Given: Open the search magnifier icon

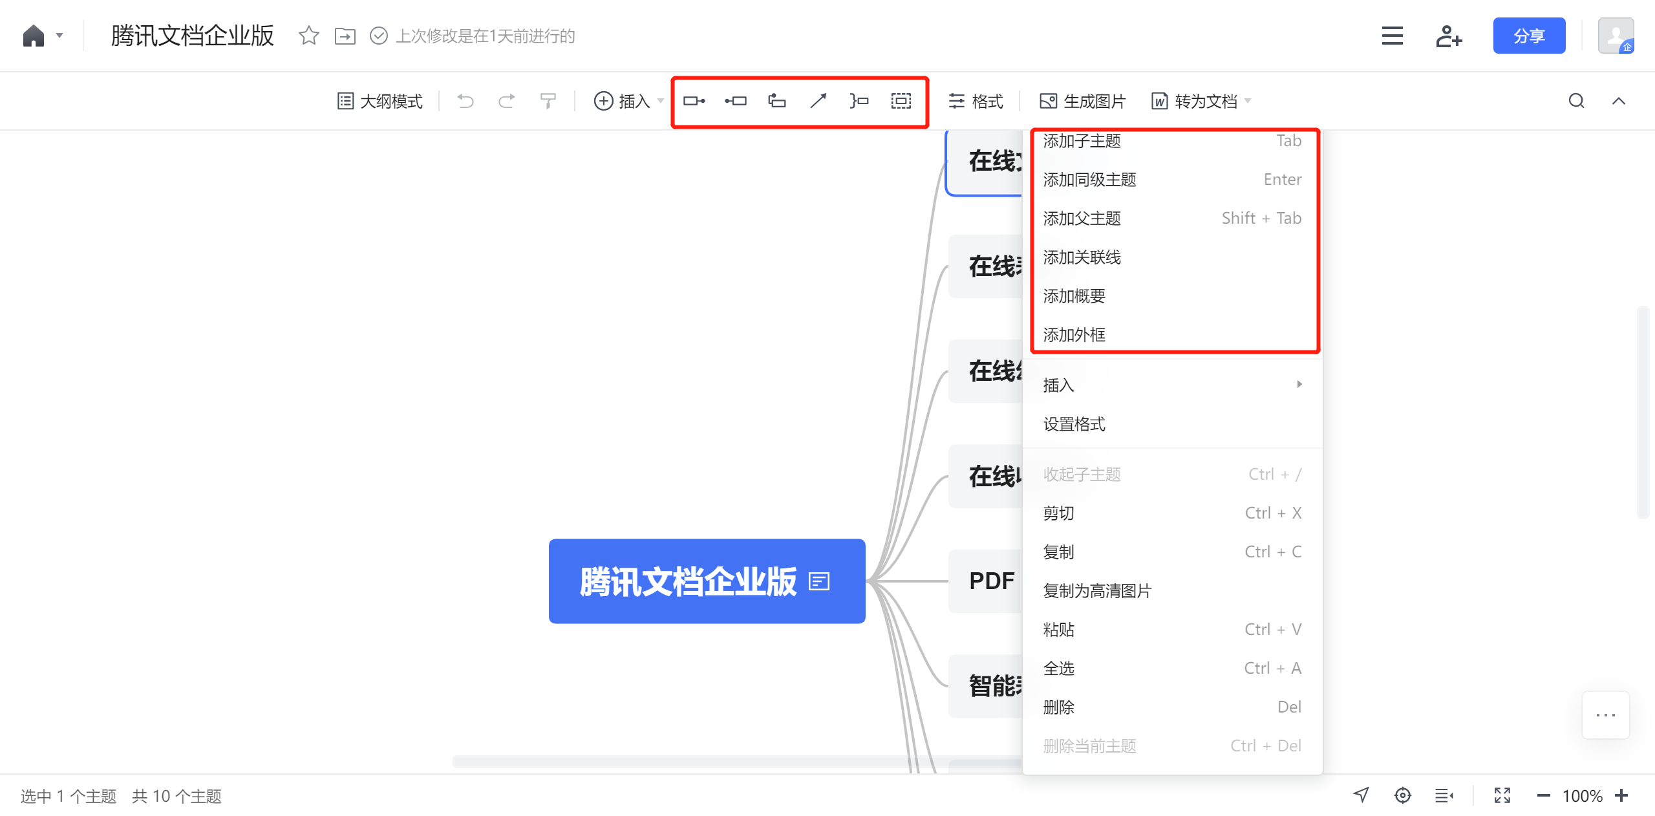Looking at the screenshot, I should 1576,101.
